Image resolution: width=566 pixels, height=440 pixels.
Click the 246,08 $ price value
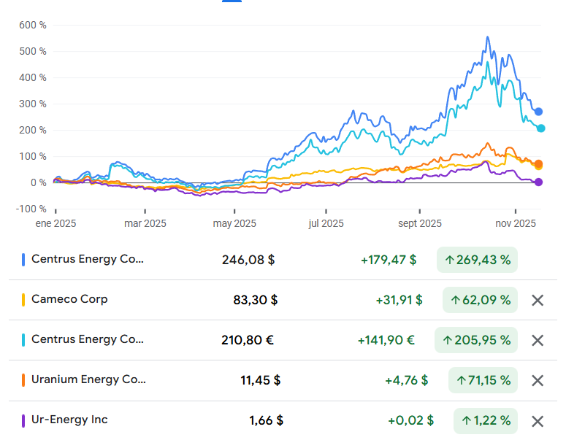click(x=248, y=260)
